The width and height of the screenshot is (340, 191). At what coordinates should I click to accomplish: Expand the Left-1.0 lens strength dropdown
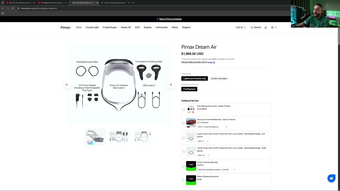203,141
